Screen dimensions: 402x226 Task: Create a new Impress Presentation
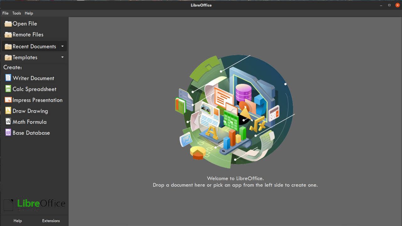click(x=34, y=100)
